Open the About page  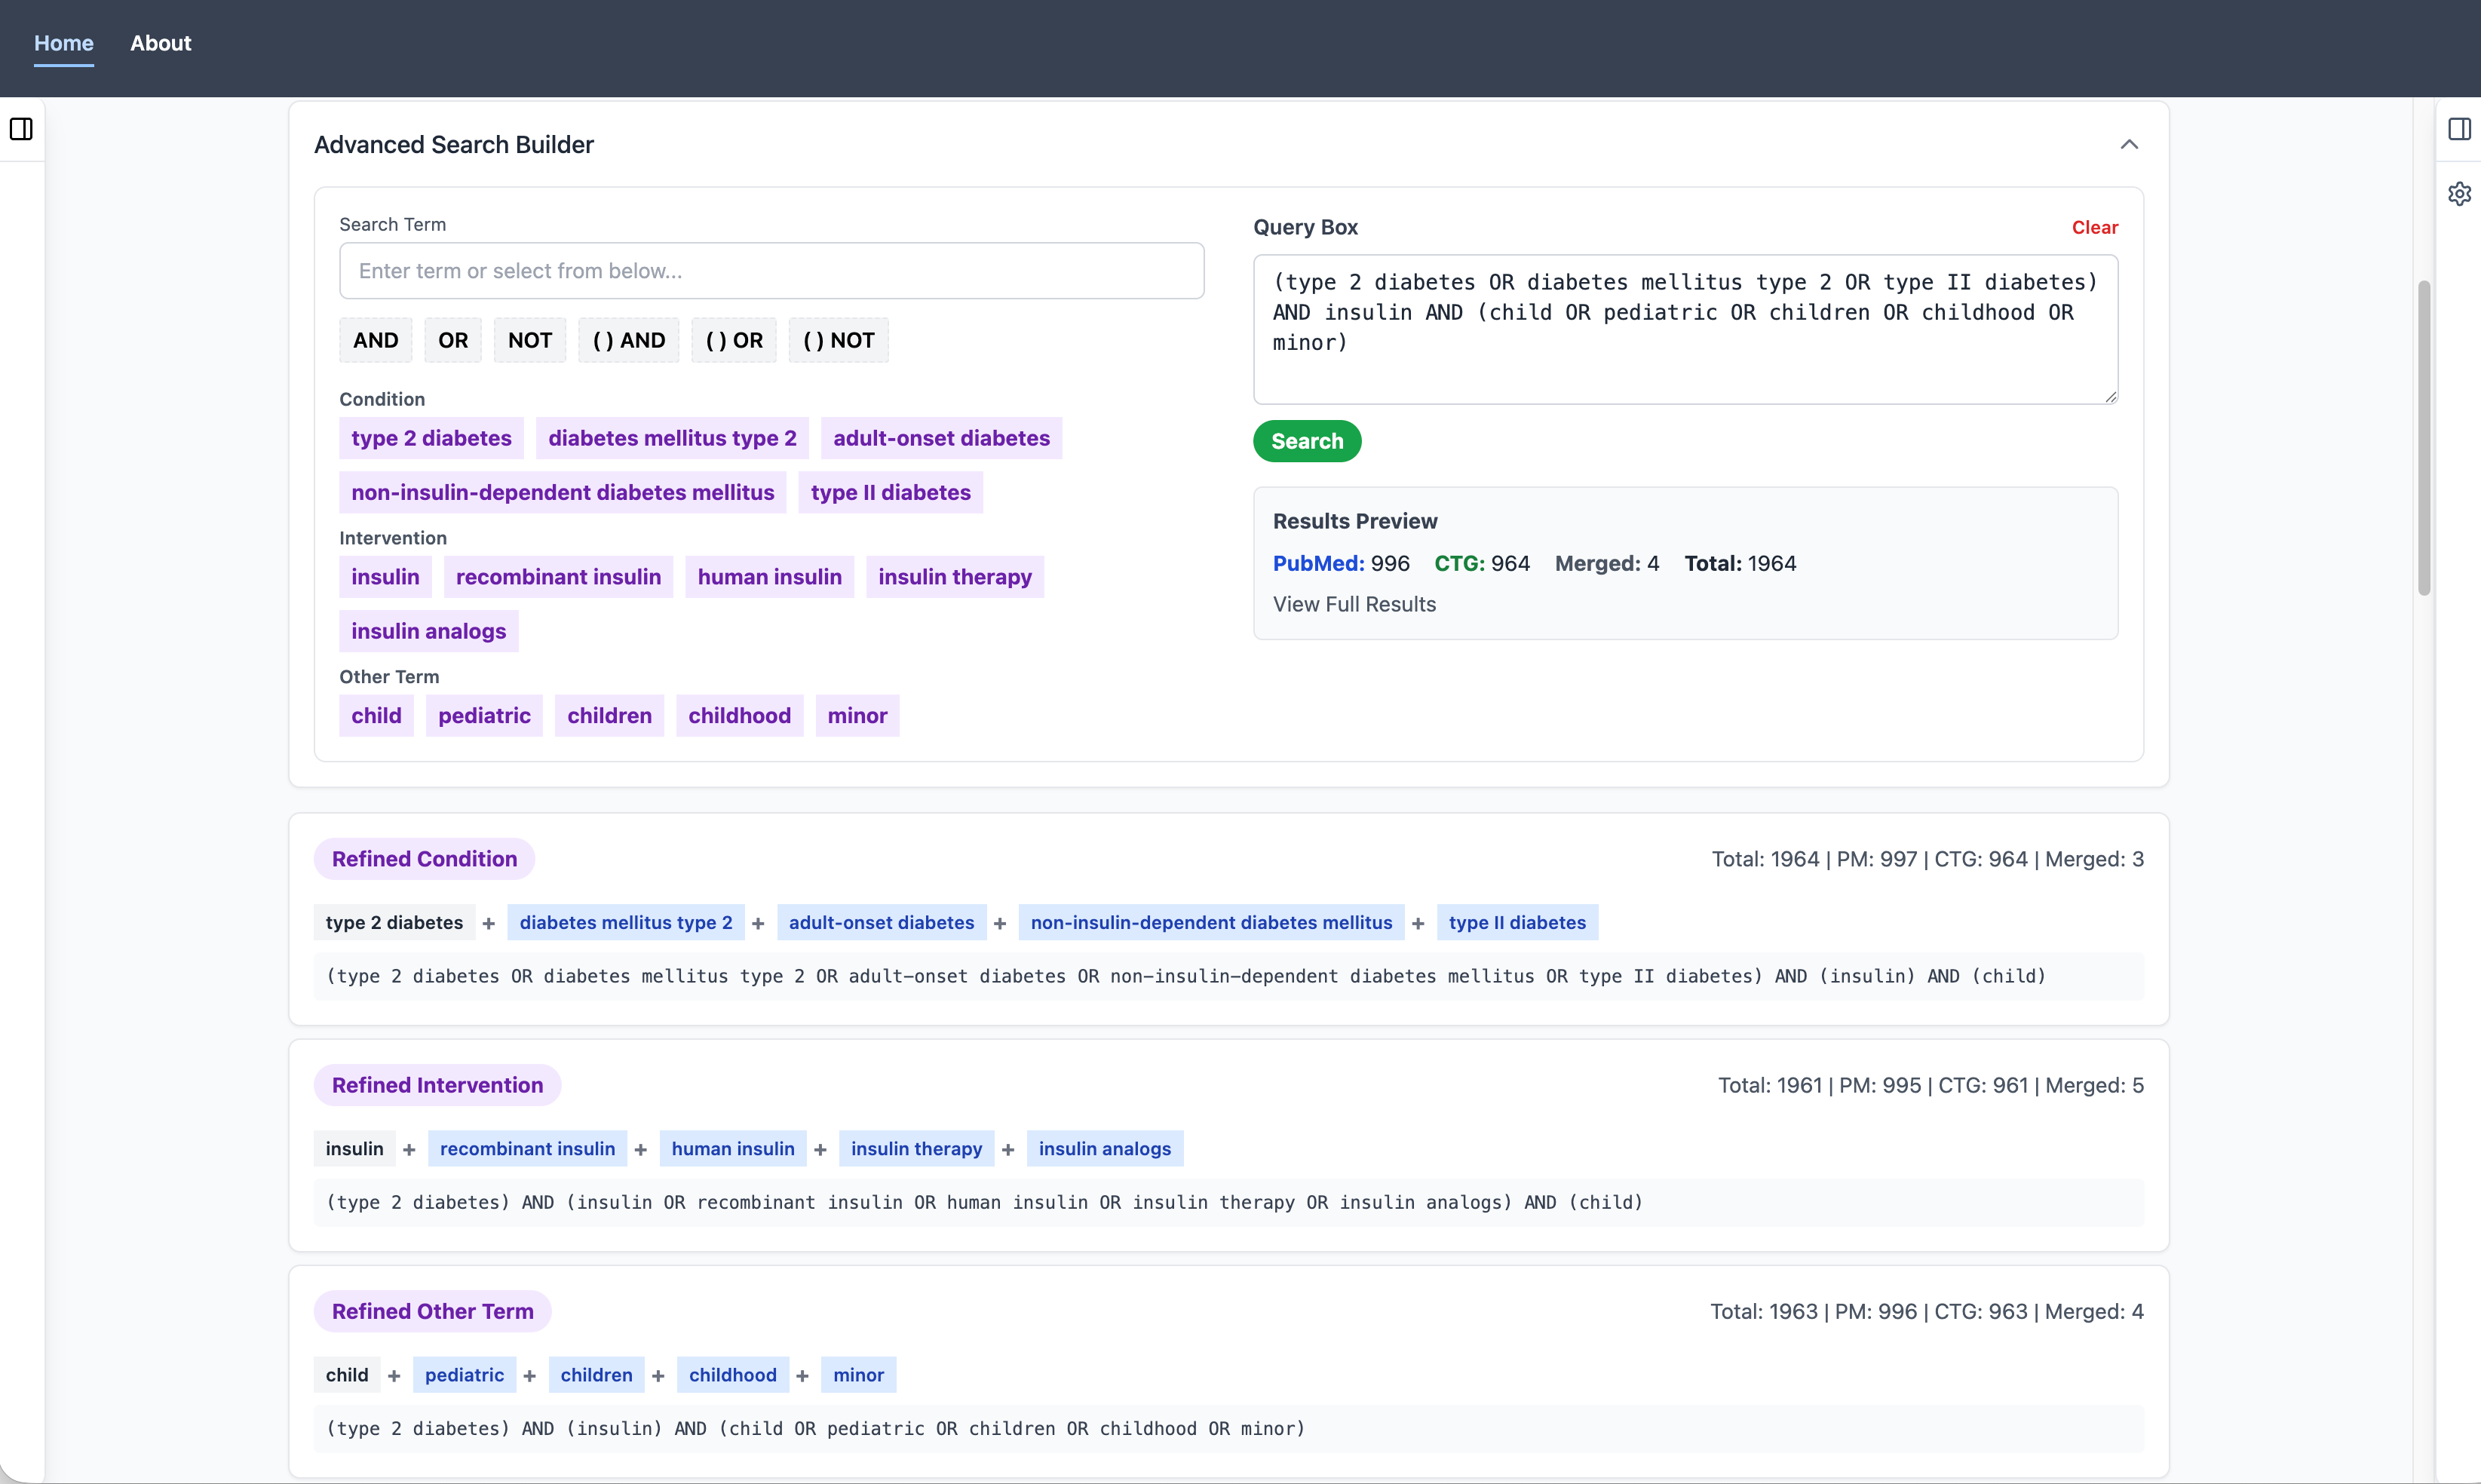point(160,43)
